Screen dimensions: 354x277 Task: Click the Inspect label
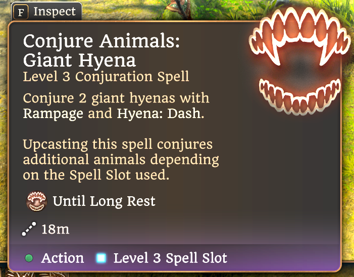tap(55, 12)
